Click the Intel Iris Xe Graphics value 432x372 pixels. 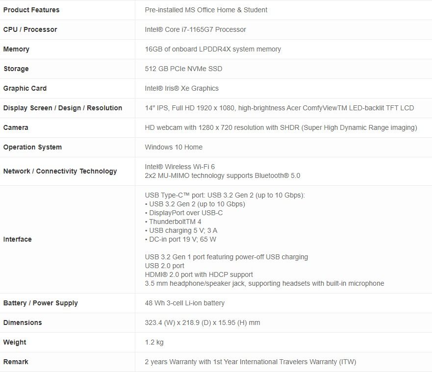tap(181, 88)
